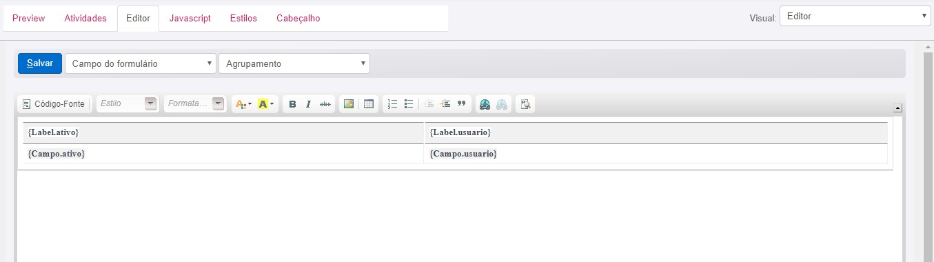This screenshot has width=934, height=262.
Task: Insert a block quote
Action: [x=462, y=104]
